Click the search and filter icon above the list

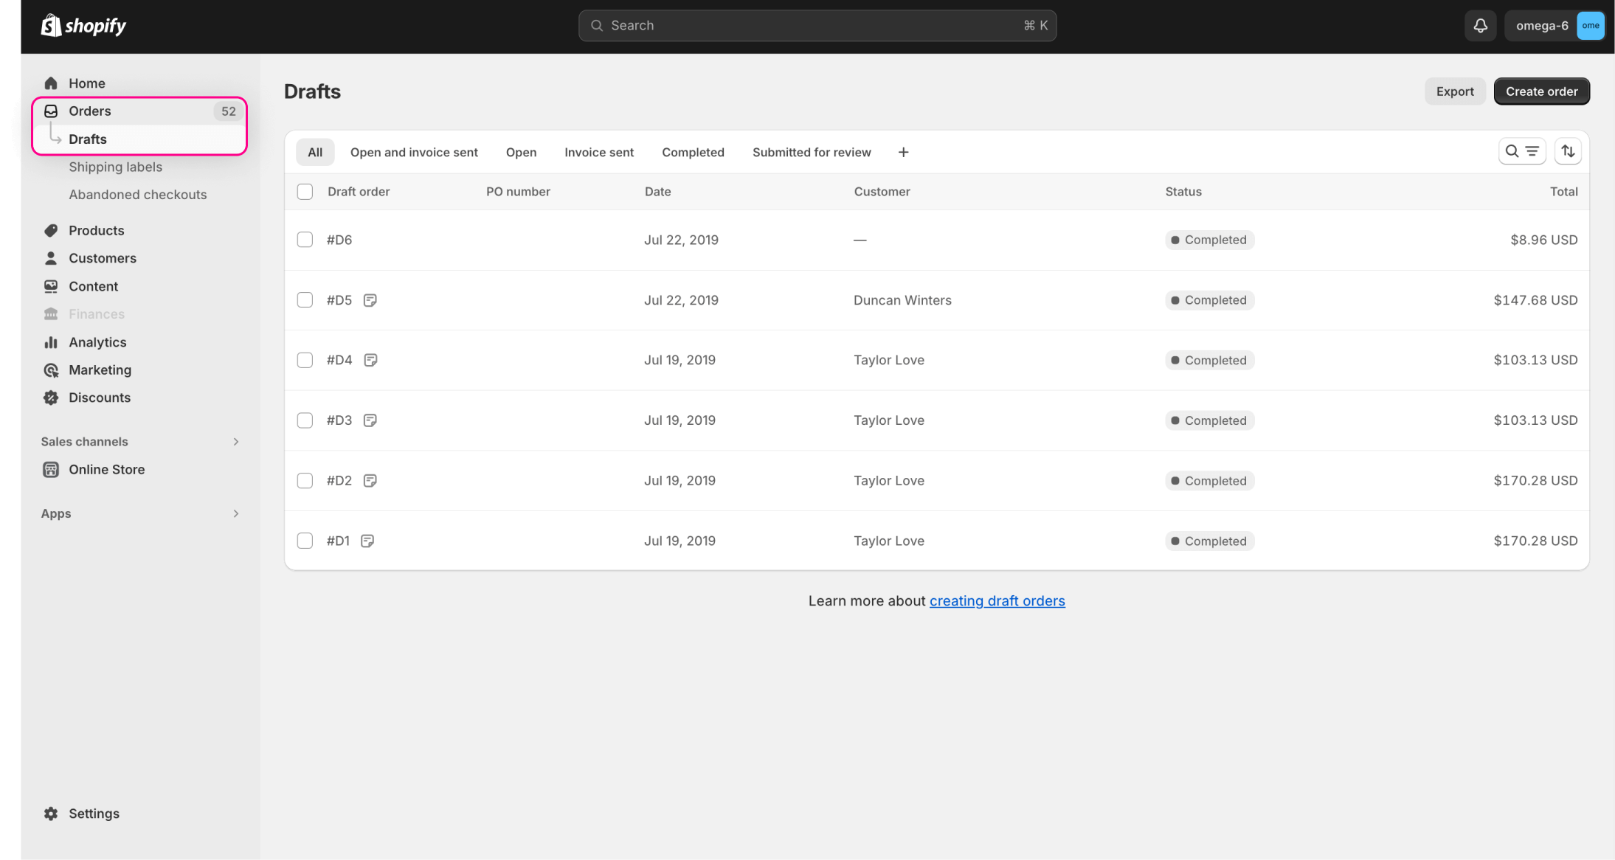1522,151
